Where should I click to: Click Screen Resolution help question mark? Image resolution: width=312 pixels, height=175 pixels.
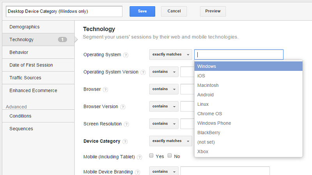(126, 124)
